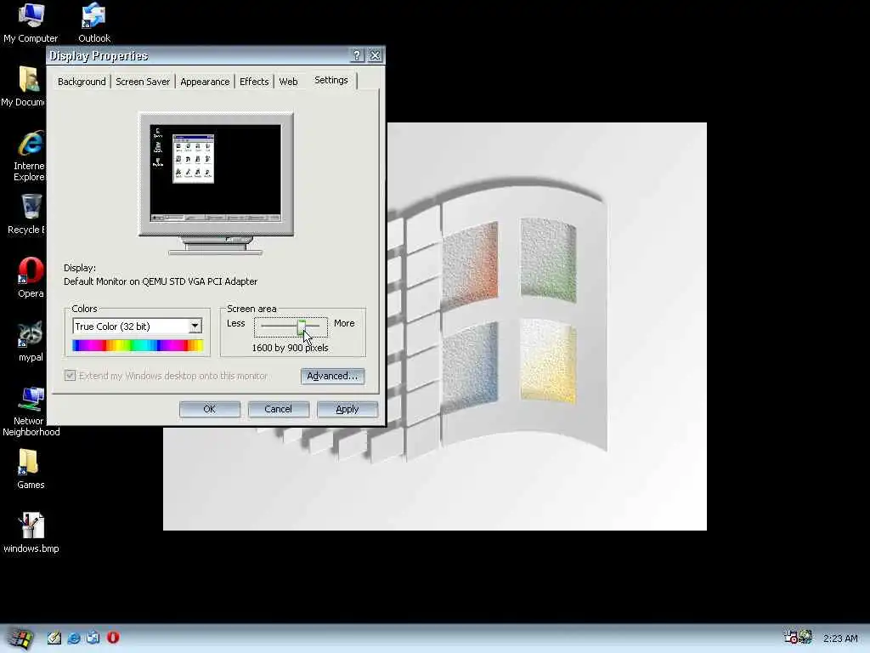Click the monitor preview image
The image size is (870, 653).
[x=216, y=184]
